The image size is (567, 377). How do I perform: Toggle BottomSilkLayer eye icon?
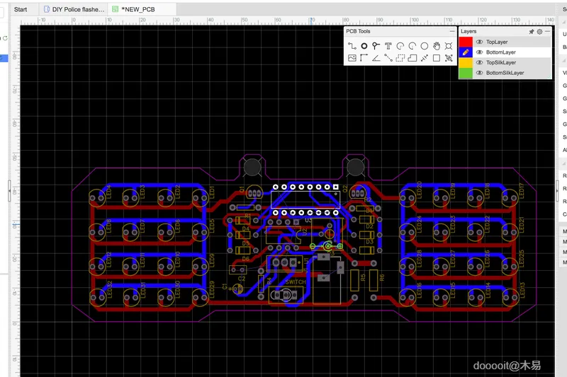(480, 73)
